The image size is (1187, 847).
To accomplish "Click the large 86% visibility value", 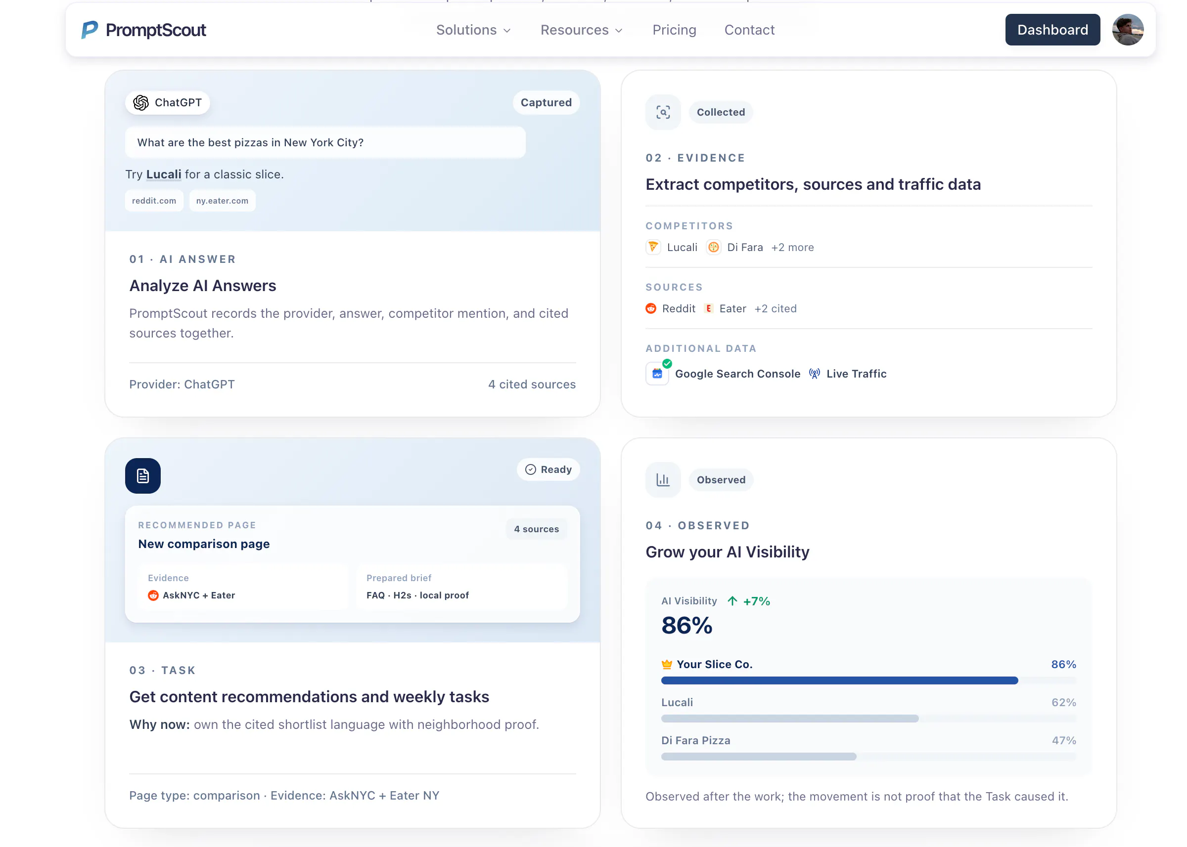I will (x=686, y=625).
